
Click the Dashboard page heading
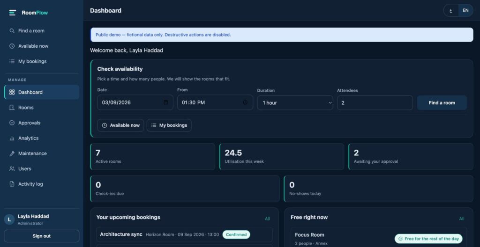105,10
